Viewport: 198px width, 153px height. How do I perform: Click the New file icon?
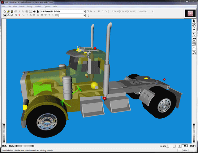pyautogui.click(x=4, y=11)
